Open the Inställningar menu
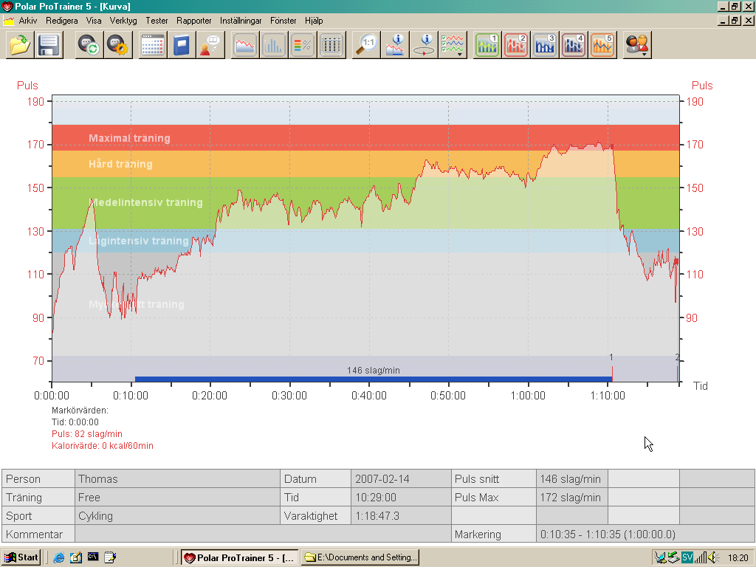 (241, 21)
